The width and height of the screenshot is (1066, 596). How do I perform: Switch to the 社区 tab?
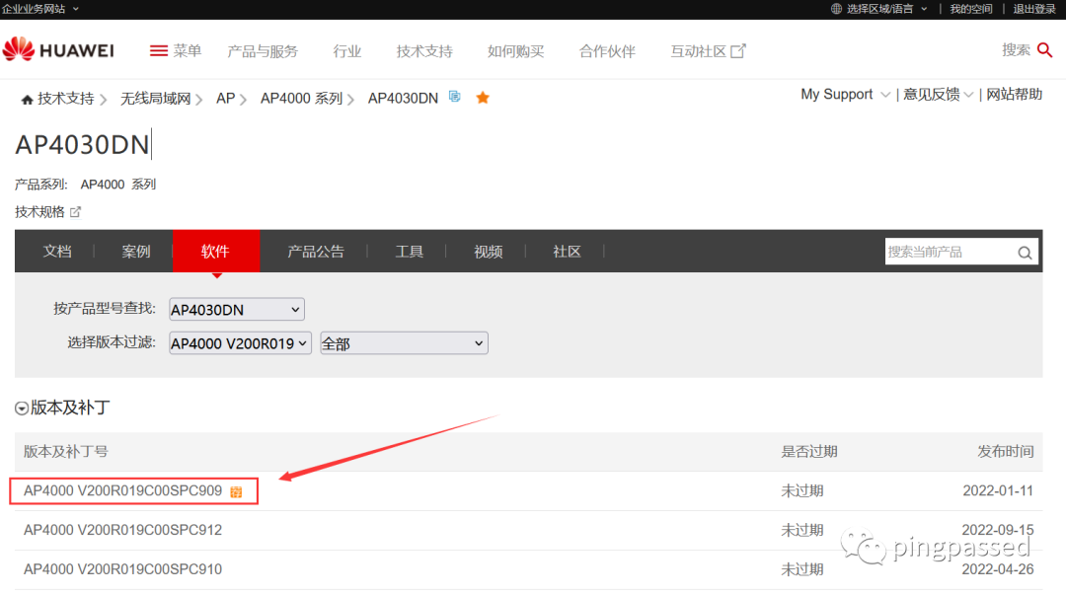(567, 252)
